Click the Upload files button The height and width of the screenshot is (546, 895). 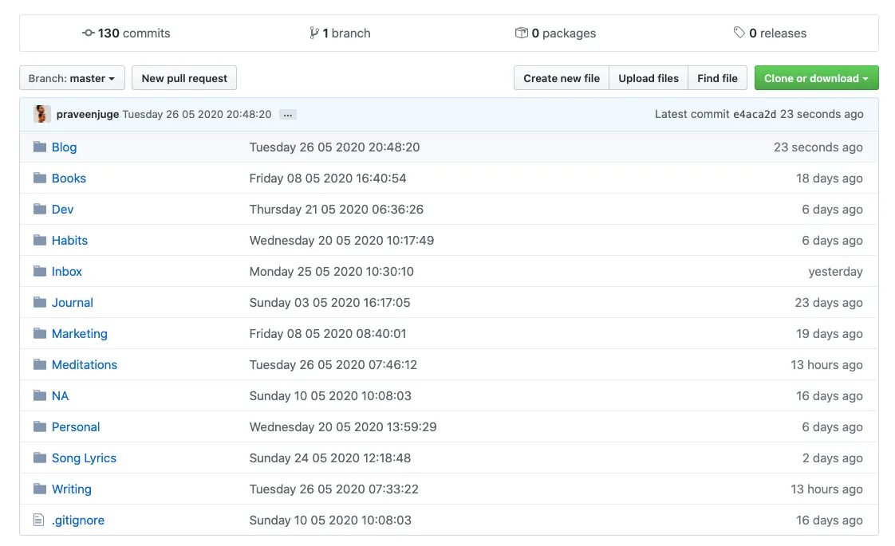648,78
